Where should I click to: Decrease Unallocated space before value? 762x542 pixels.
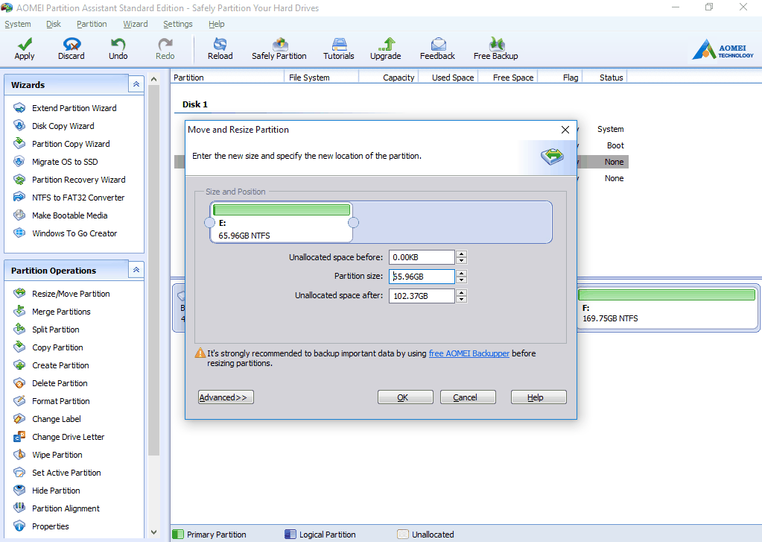pyautogui.click(x=462, y=260)
